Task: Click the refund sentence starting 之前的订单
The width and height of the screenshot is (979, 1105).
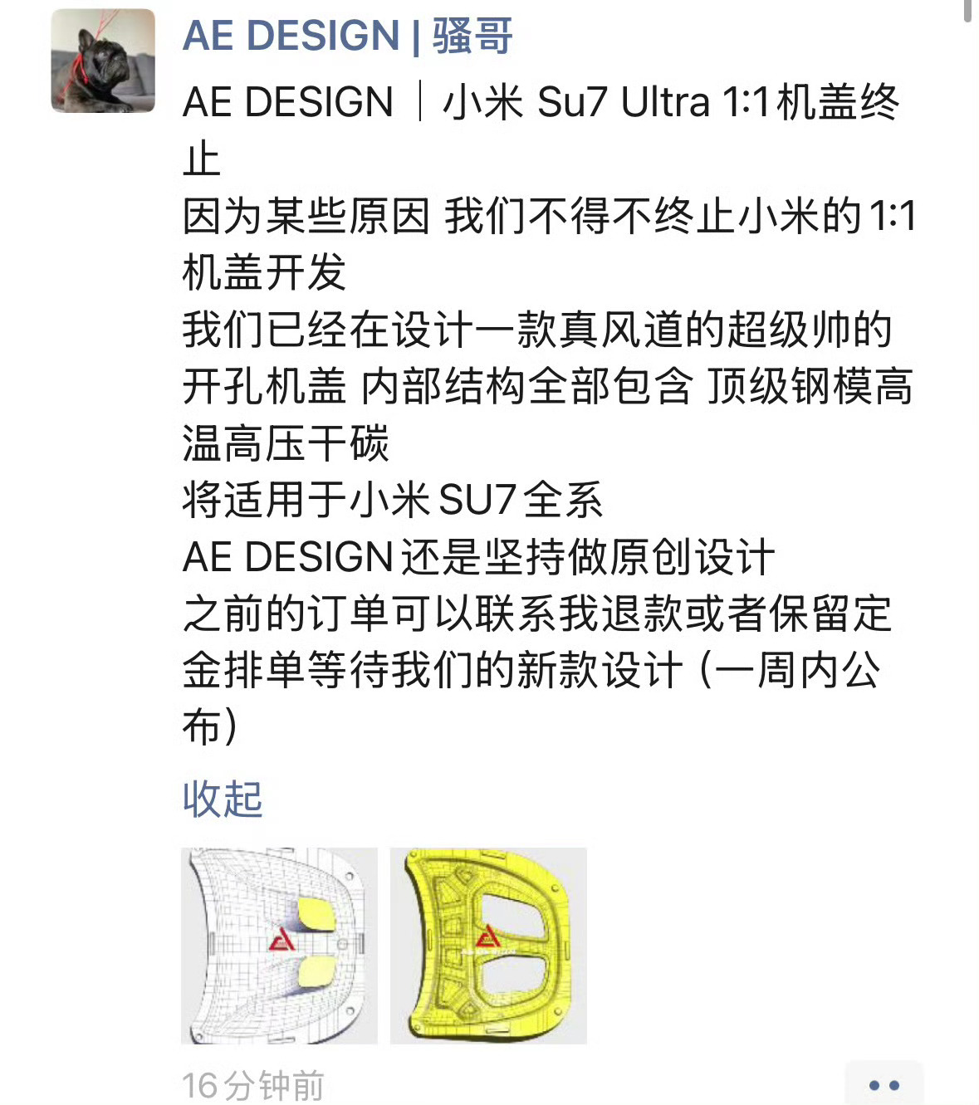Action: pyautogui.click(x=537, y=669)
